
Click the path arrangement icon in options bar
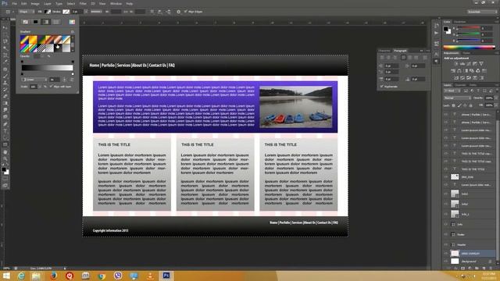pyautogui.click(x=168, y=12)
